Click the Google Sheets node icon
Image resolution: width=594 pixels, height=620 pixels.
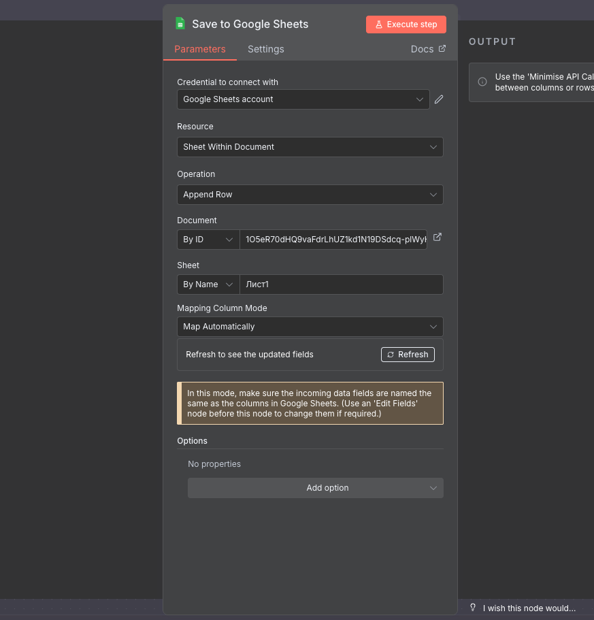[x=180, y=24]
